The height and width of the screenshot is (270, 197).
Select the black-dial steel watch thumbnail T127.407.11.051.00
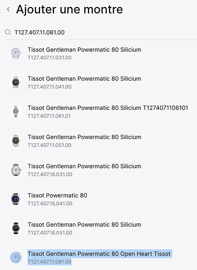pyautogui.click(x=16, y=141)
